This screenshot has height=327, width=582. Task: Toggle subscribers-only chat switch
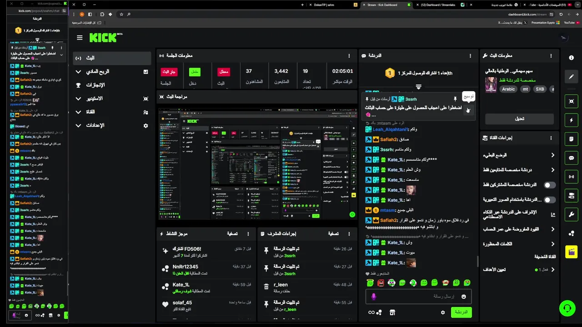pyautogui.click(x=550, y=185)
